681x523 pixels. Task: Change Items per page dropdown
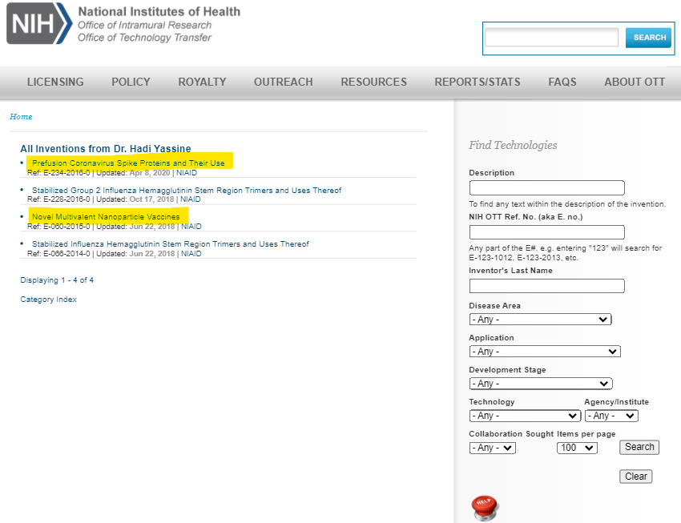pos(577,448)
